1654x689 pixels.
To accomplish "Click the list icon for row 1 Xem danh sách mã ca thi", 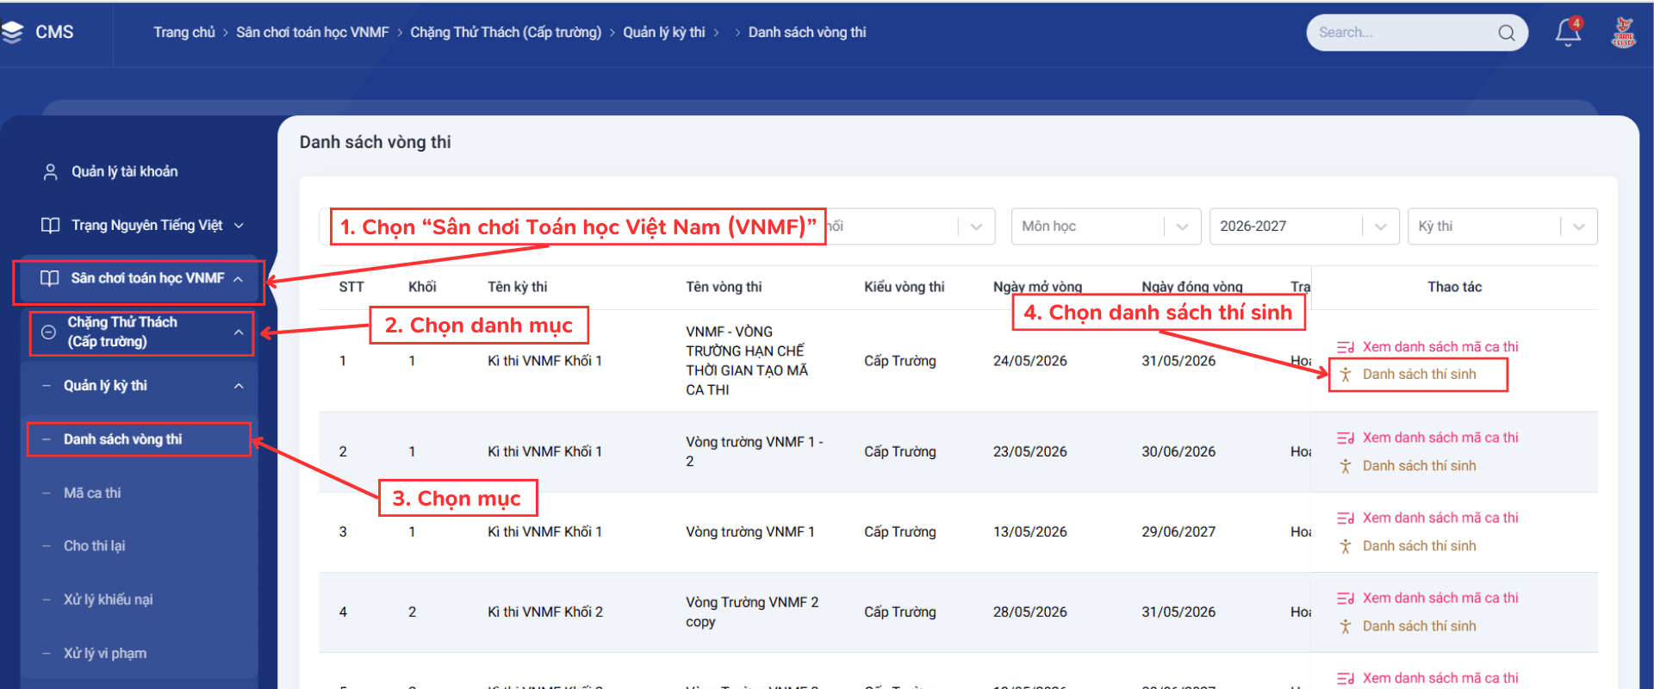I will tap(1346, 347).
